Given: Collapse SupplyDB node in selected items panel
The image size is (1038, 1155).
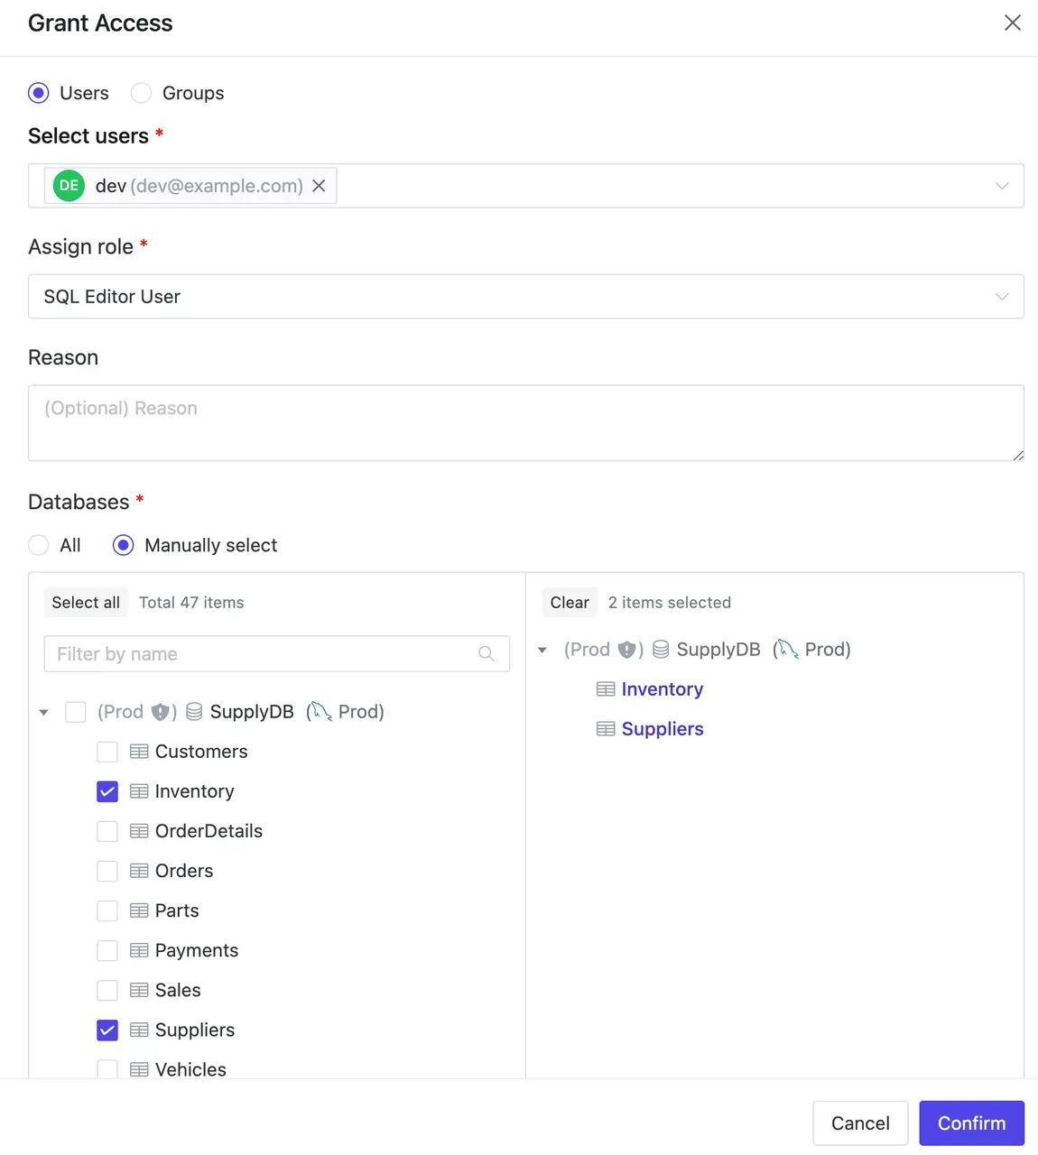Looking at the screenshot, I should (542, 650).
